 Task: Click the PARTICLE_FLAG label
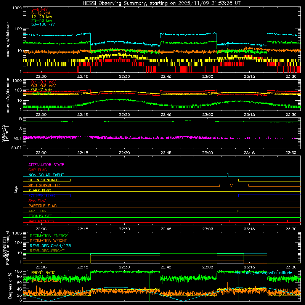tap(43, 206)
